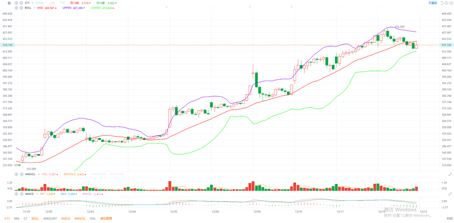Toggle the 高10差 value in CT1 legend
Viewport: 454px width, 223px height.
(x=80, y=3)
